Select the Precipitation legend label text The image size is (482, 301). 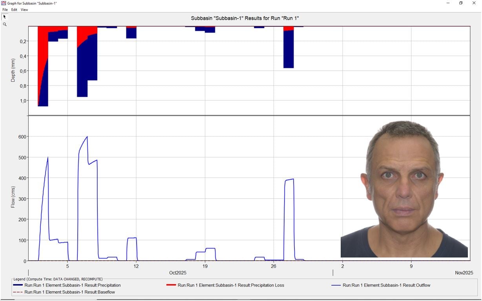coord(73,285)
